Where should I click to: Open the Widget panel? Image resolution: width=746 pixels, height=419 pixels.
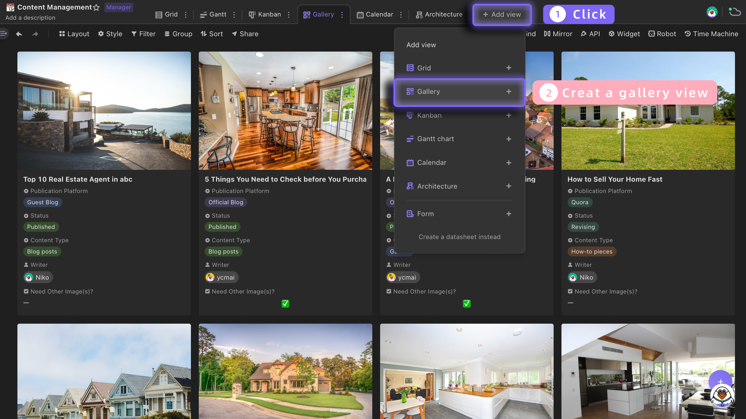click(x=624, y=34)
